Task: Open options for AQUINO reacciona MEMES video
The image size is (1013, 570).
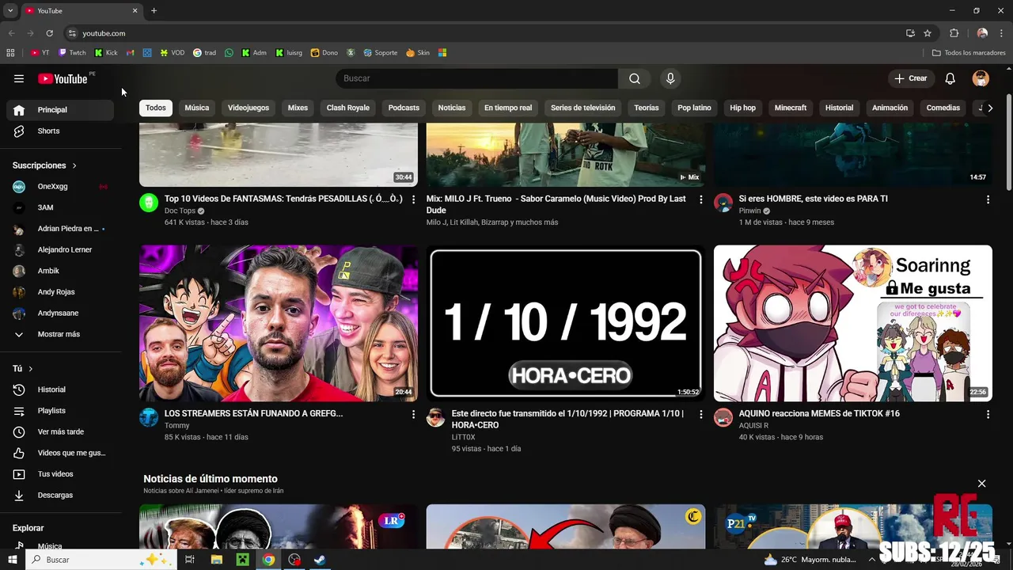Action: 988,414
